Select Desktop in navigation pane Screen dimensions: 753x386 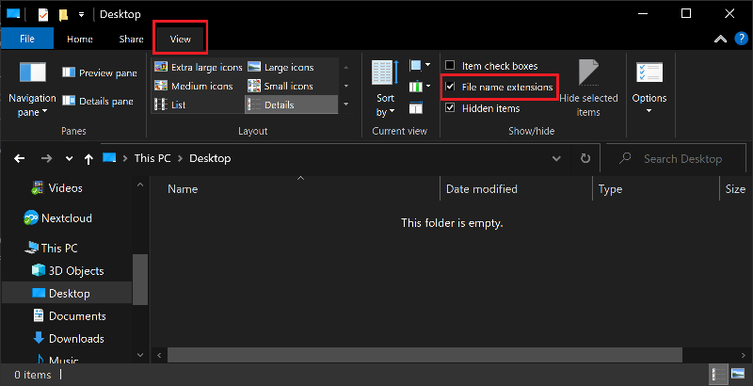[x=67, y=294]
